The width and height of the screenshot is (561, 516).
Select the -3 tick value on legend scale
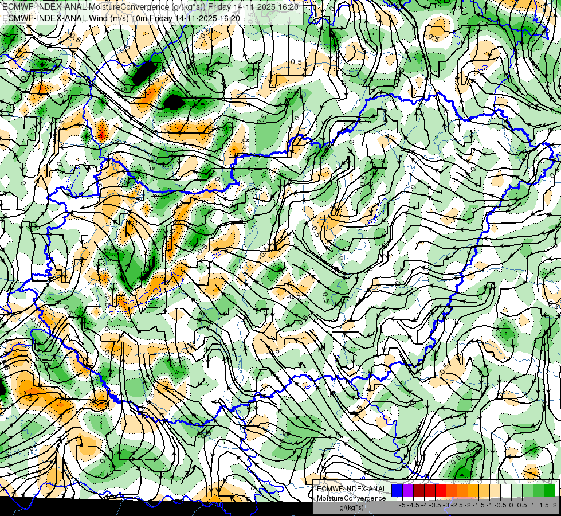[x=446, y=505]
